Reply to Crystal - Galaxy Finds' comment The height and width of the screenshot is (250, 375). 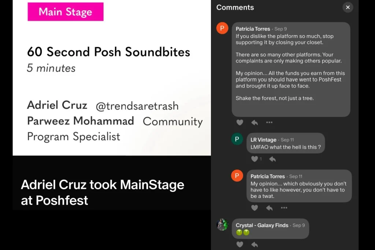pyautogui.click(x=255, y=244)
